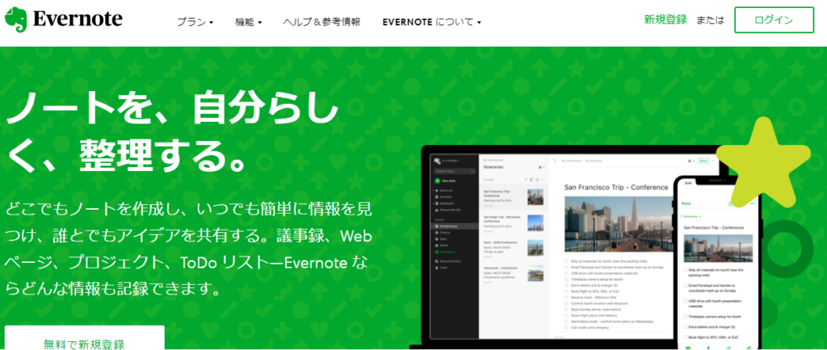
Task: Click expand arrows icon above note
Action: click(555, 160)
